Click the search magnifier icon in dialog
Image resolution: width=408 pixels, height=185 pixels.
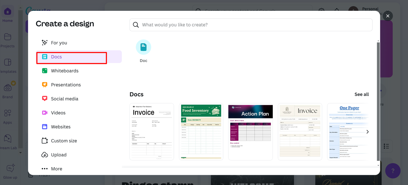[x=136, y=25]
